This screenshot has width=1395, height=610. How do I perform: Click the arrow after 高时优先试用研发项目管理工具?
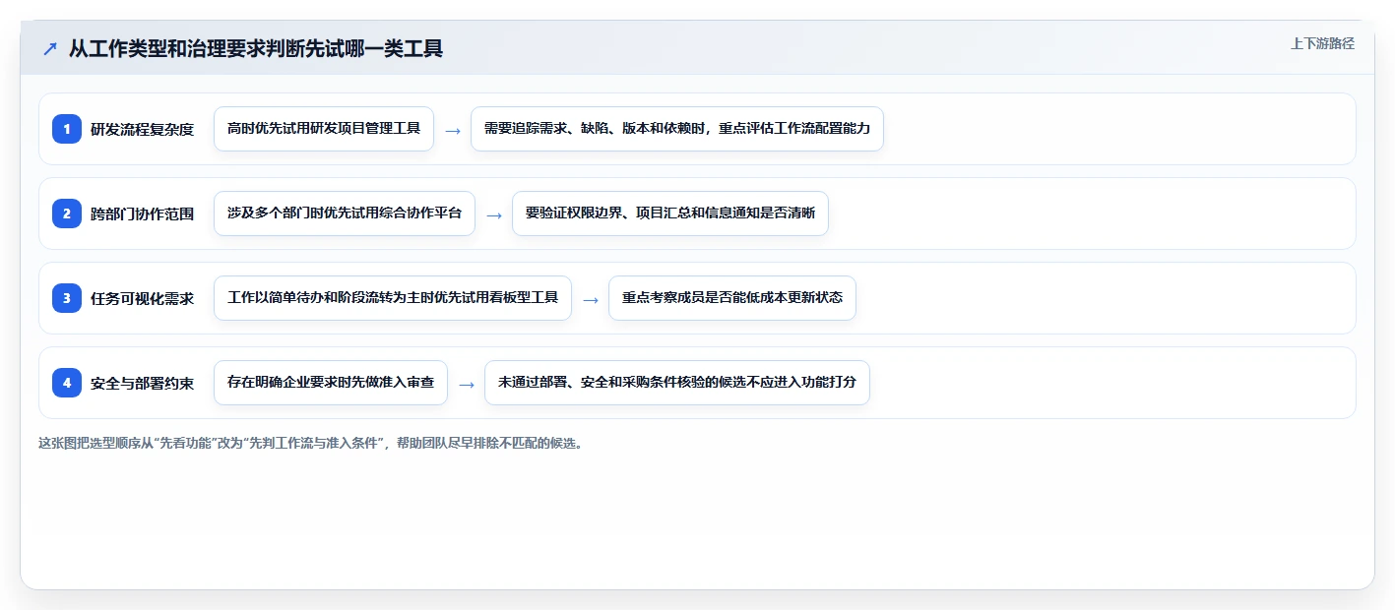453,130
